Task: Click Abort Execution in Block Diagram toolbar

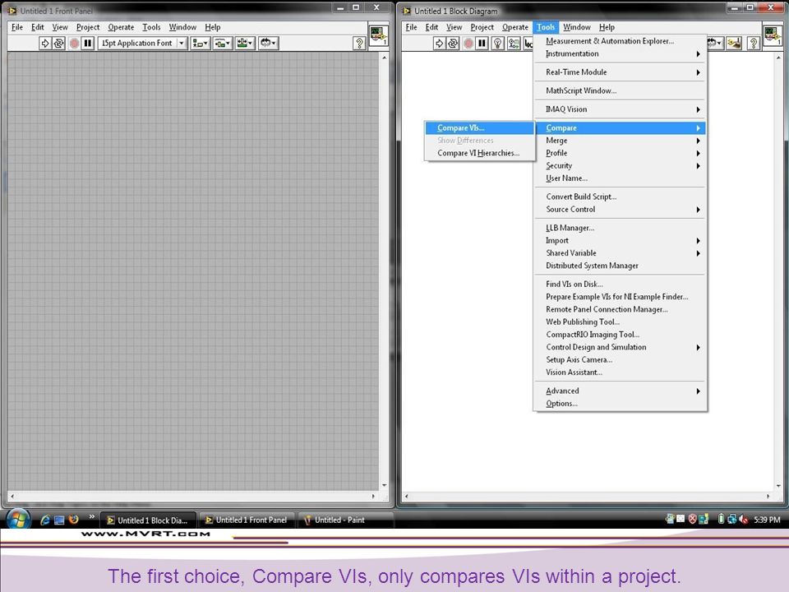Action: [468, 44]
